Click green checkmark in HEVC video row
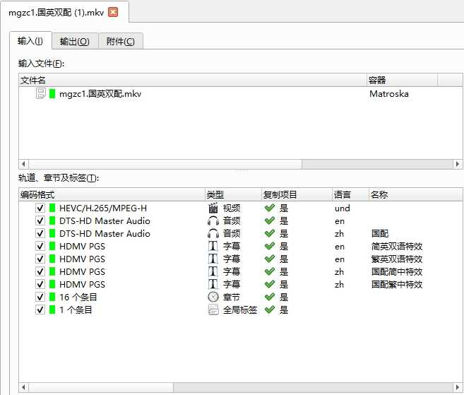The image size is (464, 395). click(x=270, y=208)
